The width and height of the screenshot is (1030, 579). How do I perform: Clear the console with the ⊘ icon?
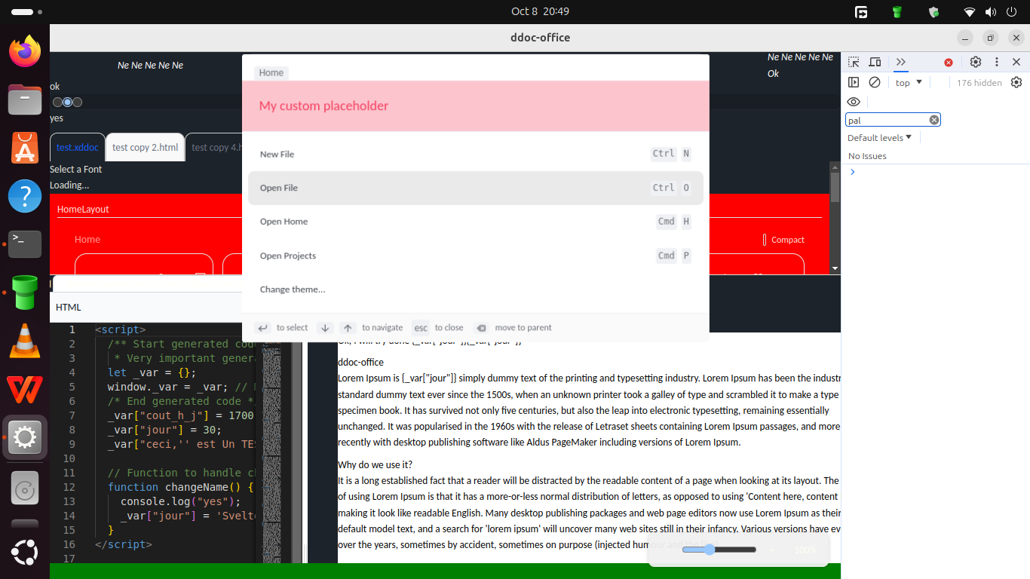875,82
